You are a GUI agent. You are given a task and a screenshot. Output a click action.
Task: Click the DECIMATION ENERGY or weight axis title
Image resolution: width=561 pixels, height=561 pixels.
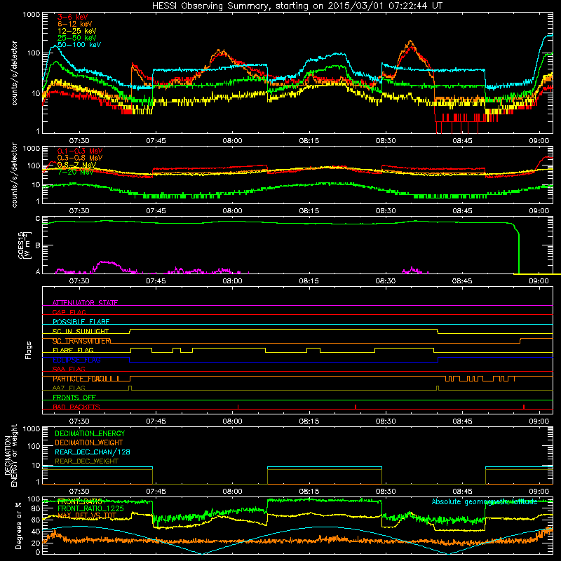[11, 455]
